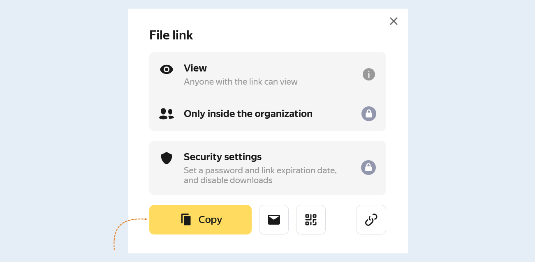Image resolution: width=535 pixels, height=262 pixels.
Task: Click the shield icon for Security settings
Action: coord(167,158)
